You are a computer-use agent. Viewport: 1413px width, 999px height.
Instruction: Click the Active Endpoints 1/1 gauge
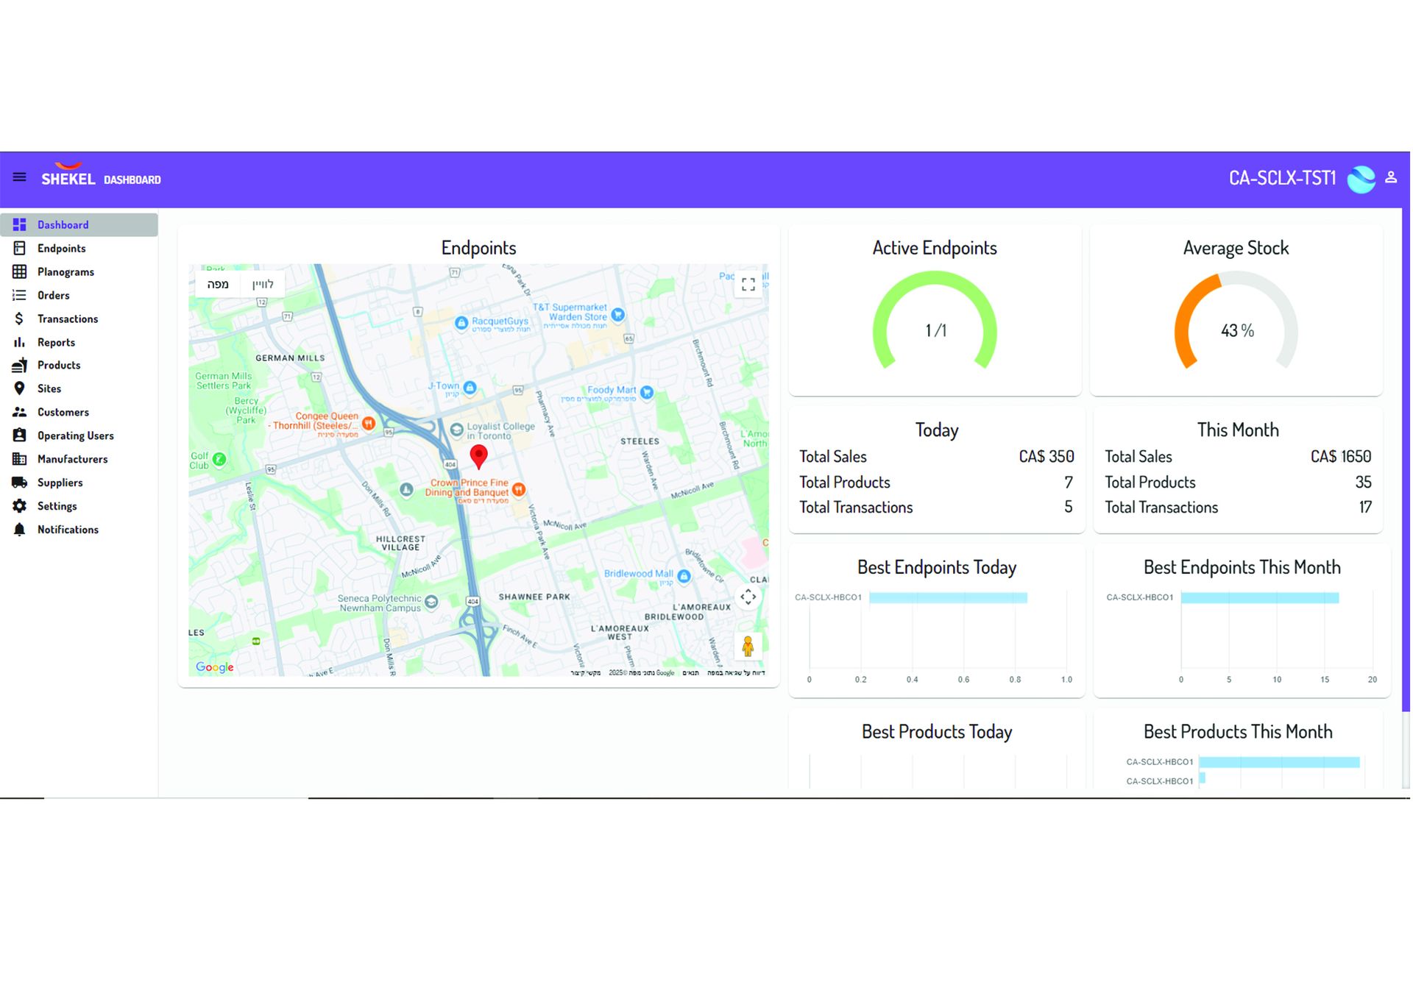[x=935, y=321]
